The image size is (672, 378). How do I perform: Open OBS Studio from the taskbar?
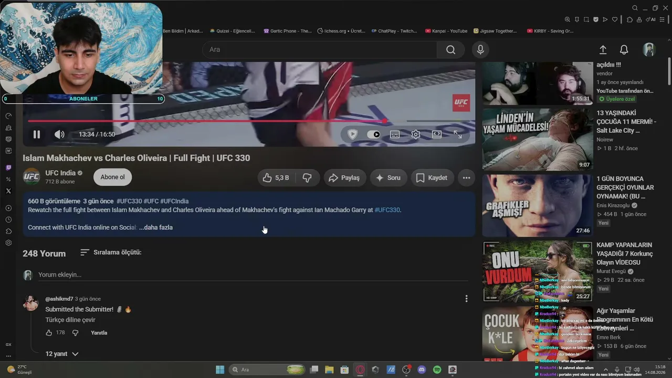(406, 370)
